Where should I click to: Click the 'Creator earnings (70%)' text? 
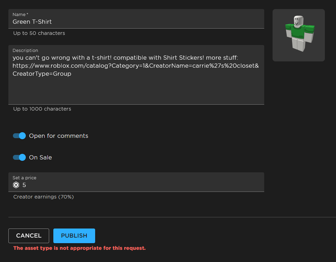(x=44, y=197)
